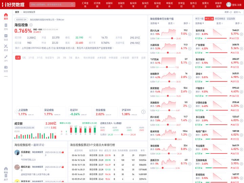244x183 pixels.
Task: Toggle the 特大单金额 chart series
Action: 89,58
